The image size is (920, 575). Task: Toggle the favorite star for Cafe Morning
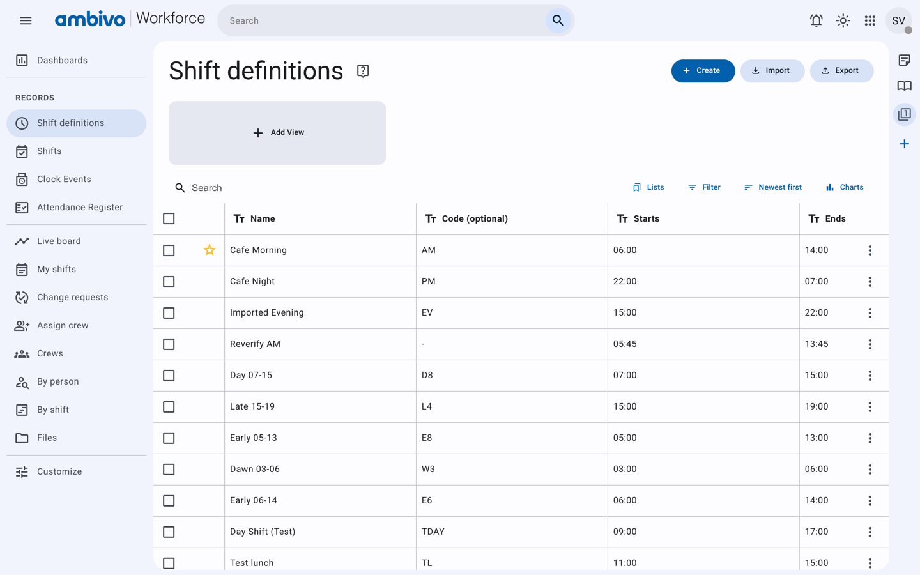210,250
